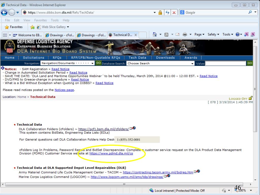Open the Solicitations navigation tab
The image size is (260, 195).
[x=34, y=58]
